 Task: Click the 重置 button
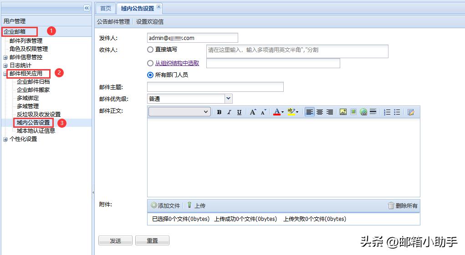(152, 240)
